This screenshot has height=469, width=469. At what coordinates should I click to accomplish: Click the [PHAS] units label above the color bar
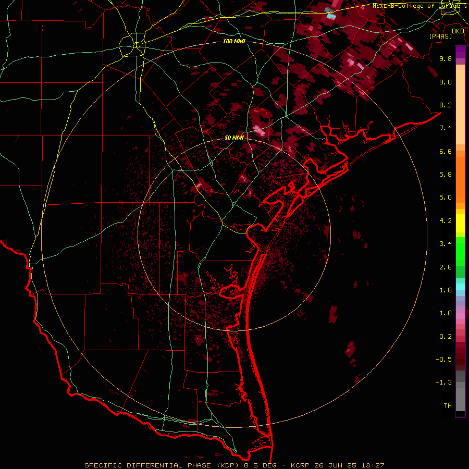point(440,36)
